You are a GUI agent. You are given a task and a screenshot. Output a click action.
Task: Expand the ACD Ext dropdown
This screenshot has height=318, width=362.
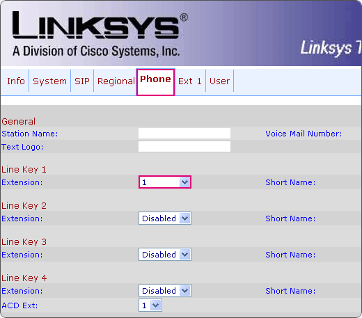tap(150, 305)
